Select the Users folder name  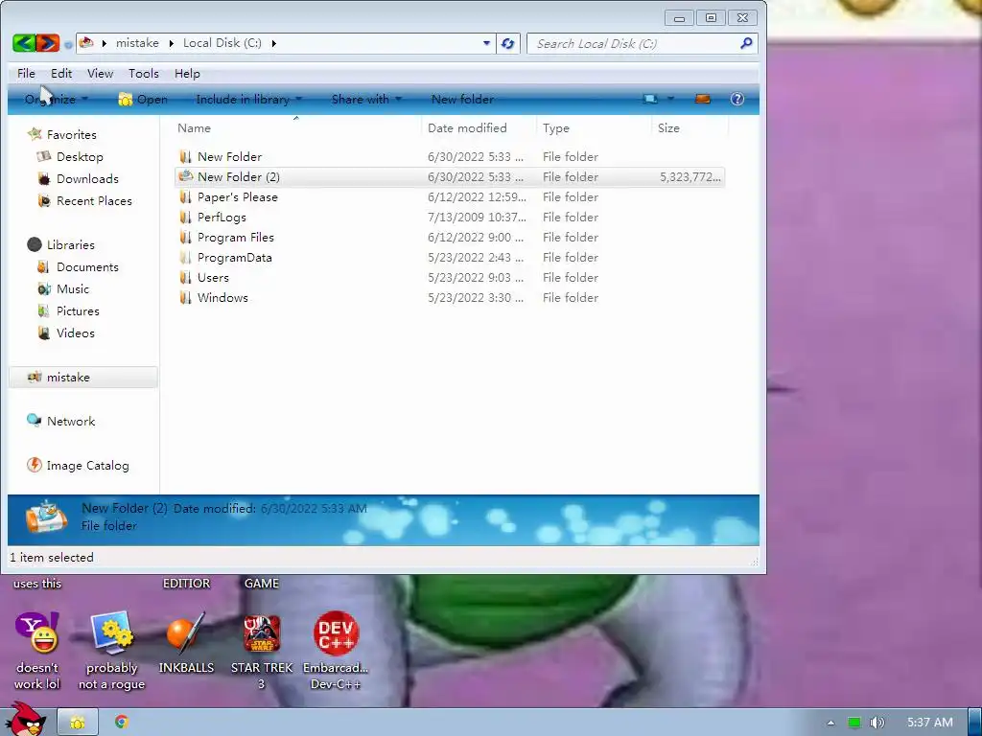(x=213, y=277)
